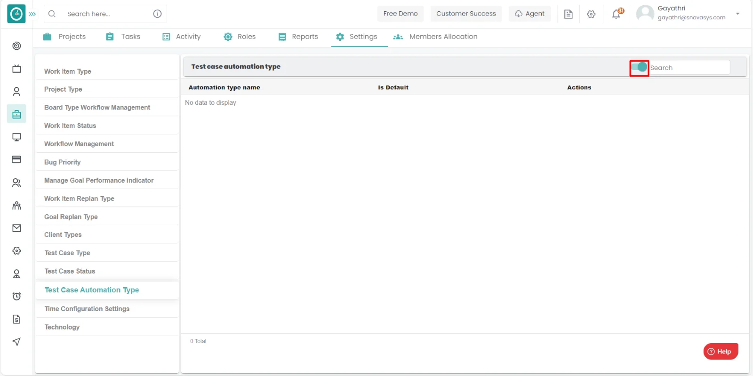
Task: Click the Is Default column header
Action: pos(393,87)
